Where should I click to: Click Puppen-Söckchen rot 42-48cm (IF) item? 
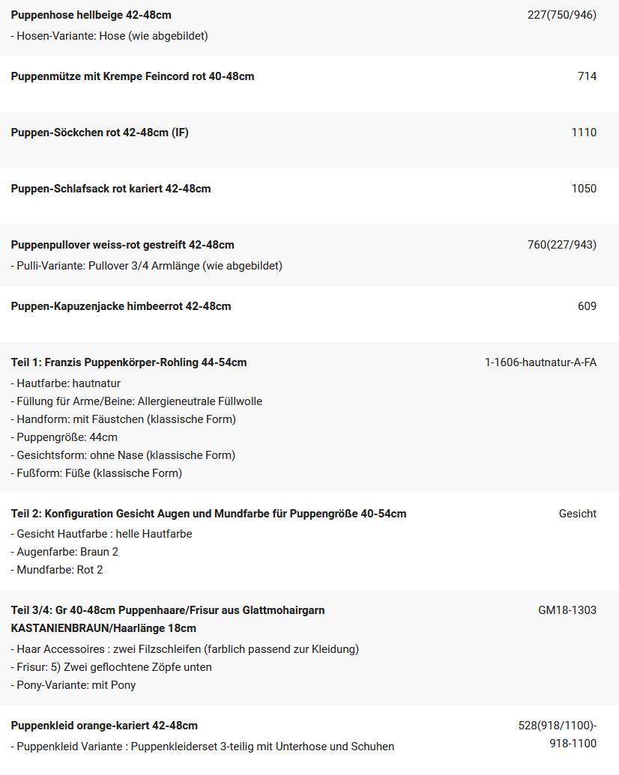[x=100, y=133]
